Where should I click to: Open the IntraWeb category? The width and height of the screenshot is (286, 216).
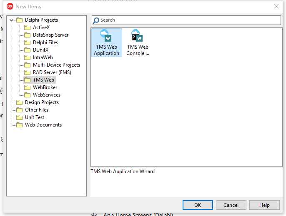tap(43, 57)
